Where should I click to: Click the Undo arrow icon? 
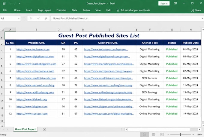[x=10, y=4]
